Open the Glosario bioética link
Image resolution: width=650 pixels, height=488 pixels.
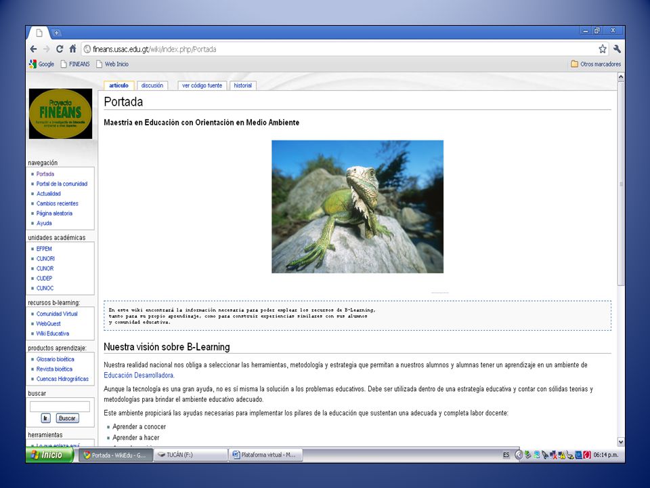pos(55,359)
